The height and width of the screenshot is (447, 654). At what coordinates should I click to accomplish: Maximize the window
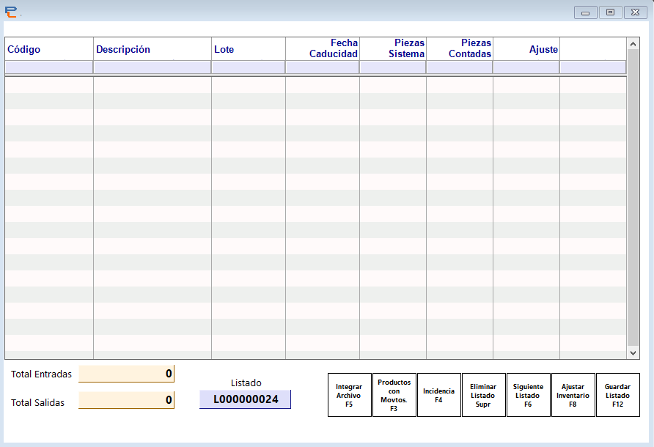point(610,12)
